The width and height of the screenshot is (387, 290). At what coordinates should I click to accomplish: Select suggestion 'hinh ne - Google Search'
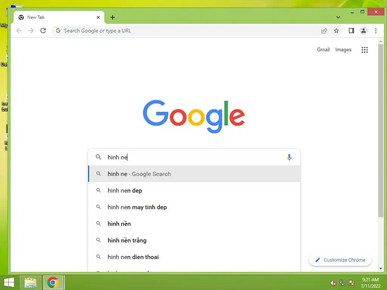[194, 174]
